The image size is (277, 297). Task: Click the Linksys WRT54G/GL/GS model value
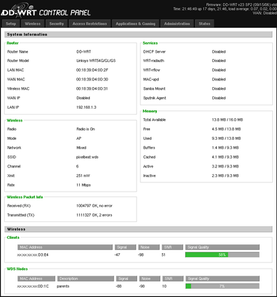(x=96, y=61)
